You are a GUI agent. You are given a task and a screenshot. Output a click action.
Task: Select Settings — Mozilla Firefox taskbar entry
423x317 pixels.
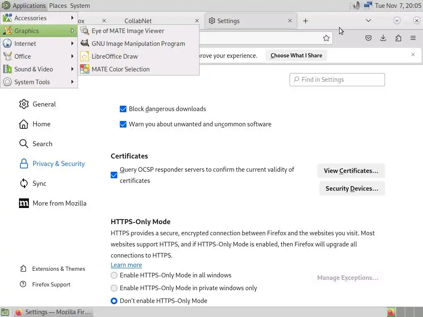coord(53,312)
